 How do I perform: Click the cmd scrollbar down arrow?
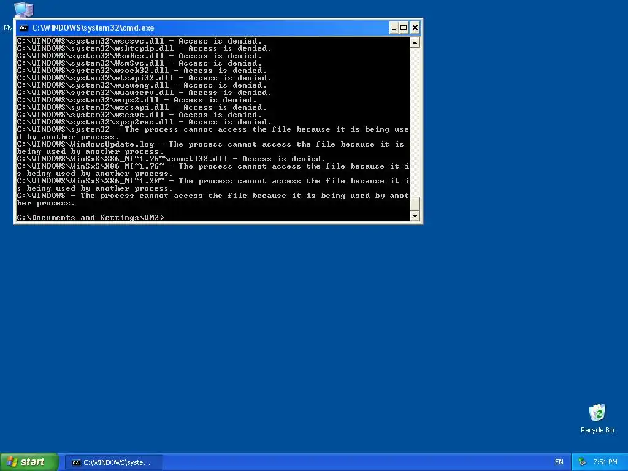pos(415,216)
